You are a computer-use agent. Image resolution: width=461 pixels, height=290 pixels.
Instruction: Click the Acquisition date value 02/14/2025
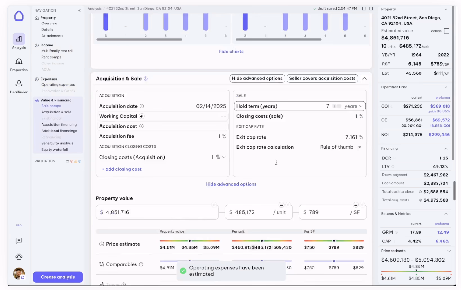point(211,106)
